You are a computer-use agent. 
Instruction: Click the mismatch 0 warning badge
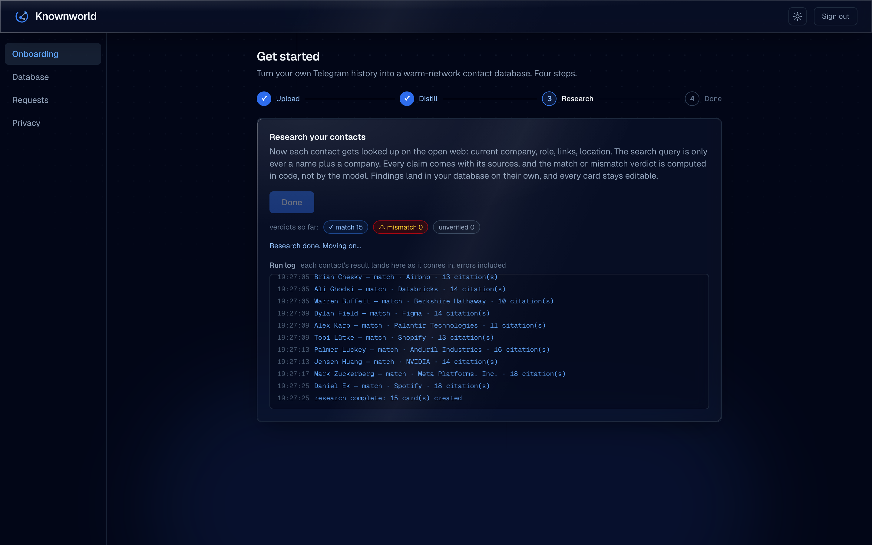tap(400, 227)
